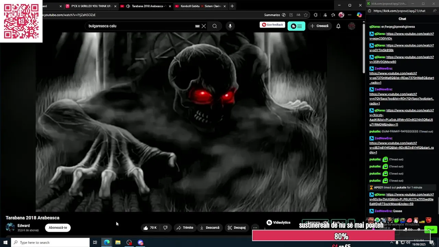Click the magnifier search button in YouTube
Image resolution: width=439 pixels, height=247 pixels.
[215, 26]
